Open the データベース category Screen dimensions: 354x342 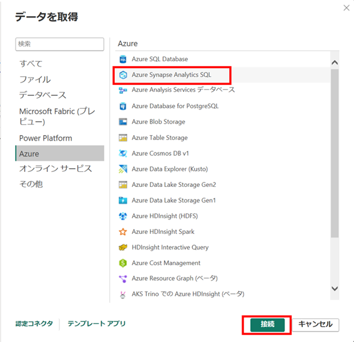coord(42,95)
